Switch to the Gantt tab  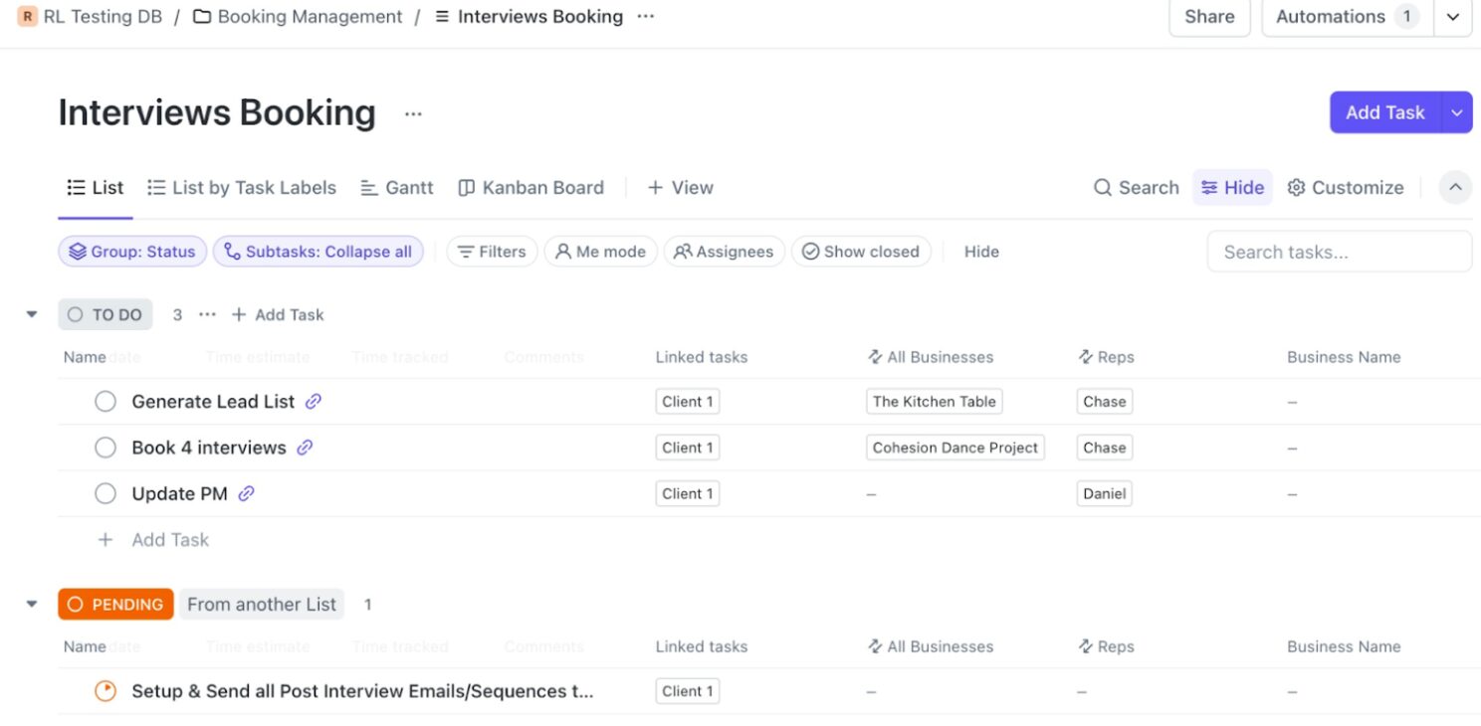(x=396, y=188)
